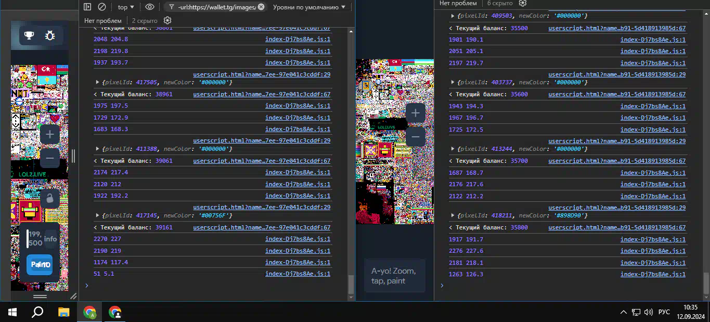Image resolution: width=710 pixels, height=322 pixels.
Task: Select 'Текущий баланс: 35700' message
Action: [x=492, y=161]
